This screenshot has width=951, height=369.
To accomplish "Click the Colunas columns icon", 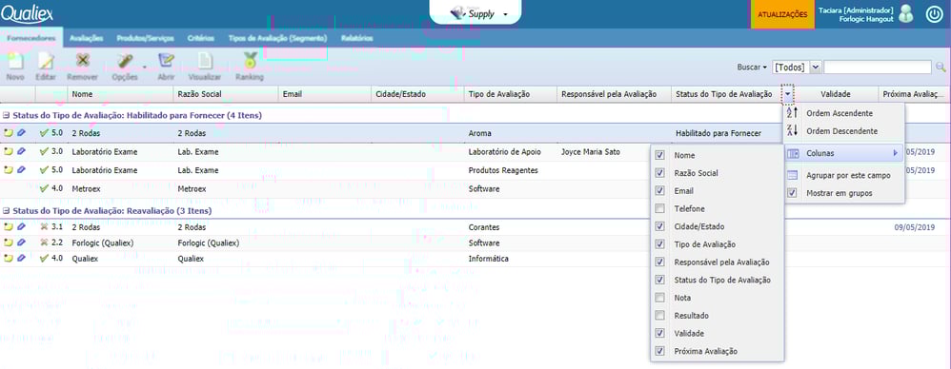I will [792, 154].
